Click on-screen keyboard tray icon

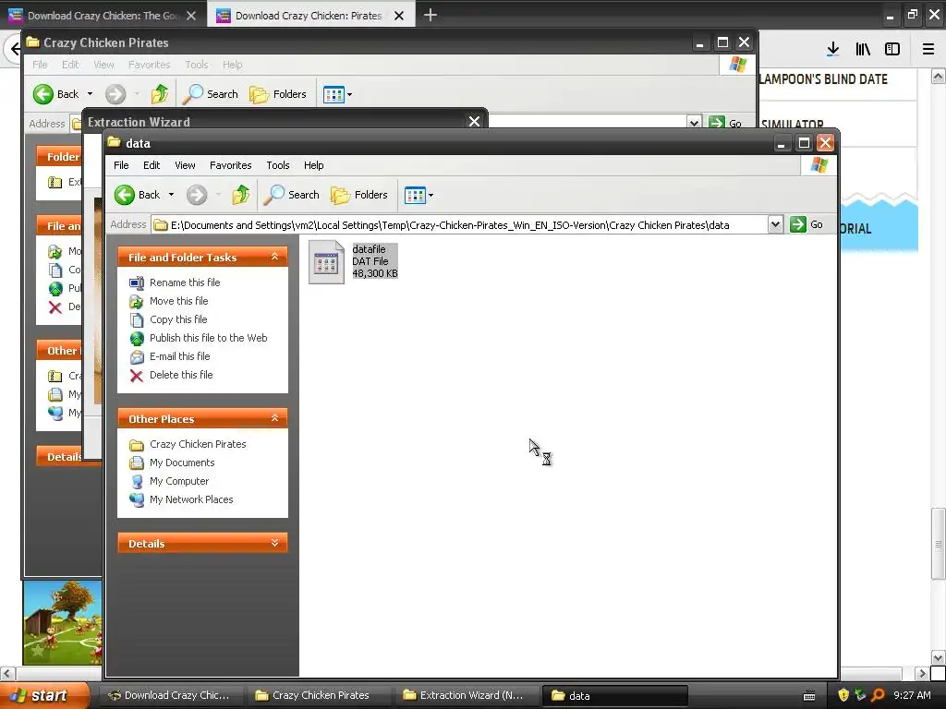coord(809,696)
